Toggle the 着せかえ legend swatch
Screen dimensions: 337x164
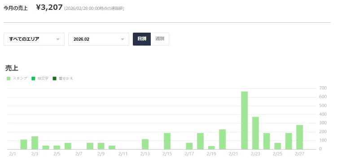(x=55, y=79)
